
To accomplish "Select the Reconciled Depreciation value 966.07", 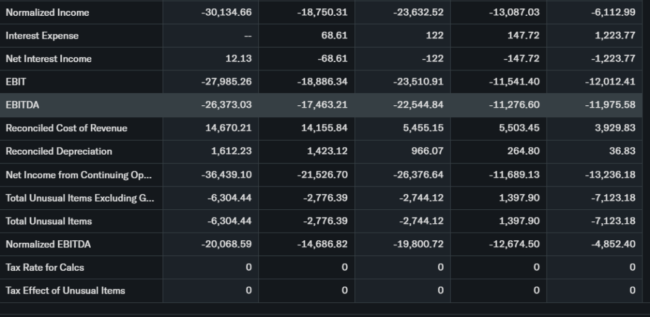I will click(x=425, y=152).
